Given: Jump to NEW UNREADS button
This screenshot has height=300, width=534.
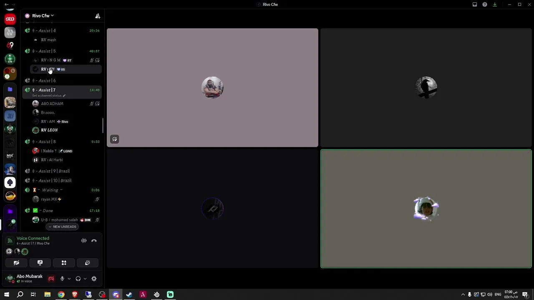Looking at the screenshot, I should point(62,227).
